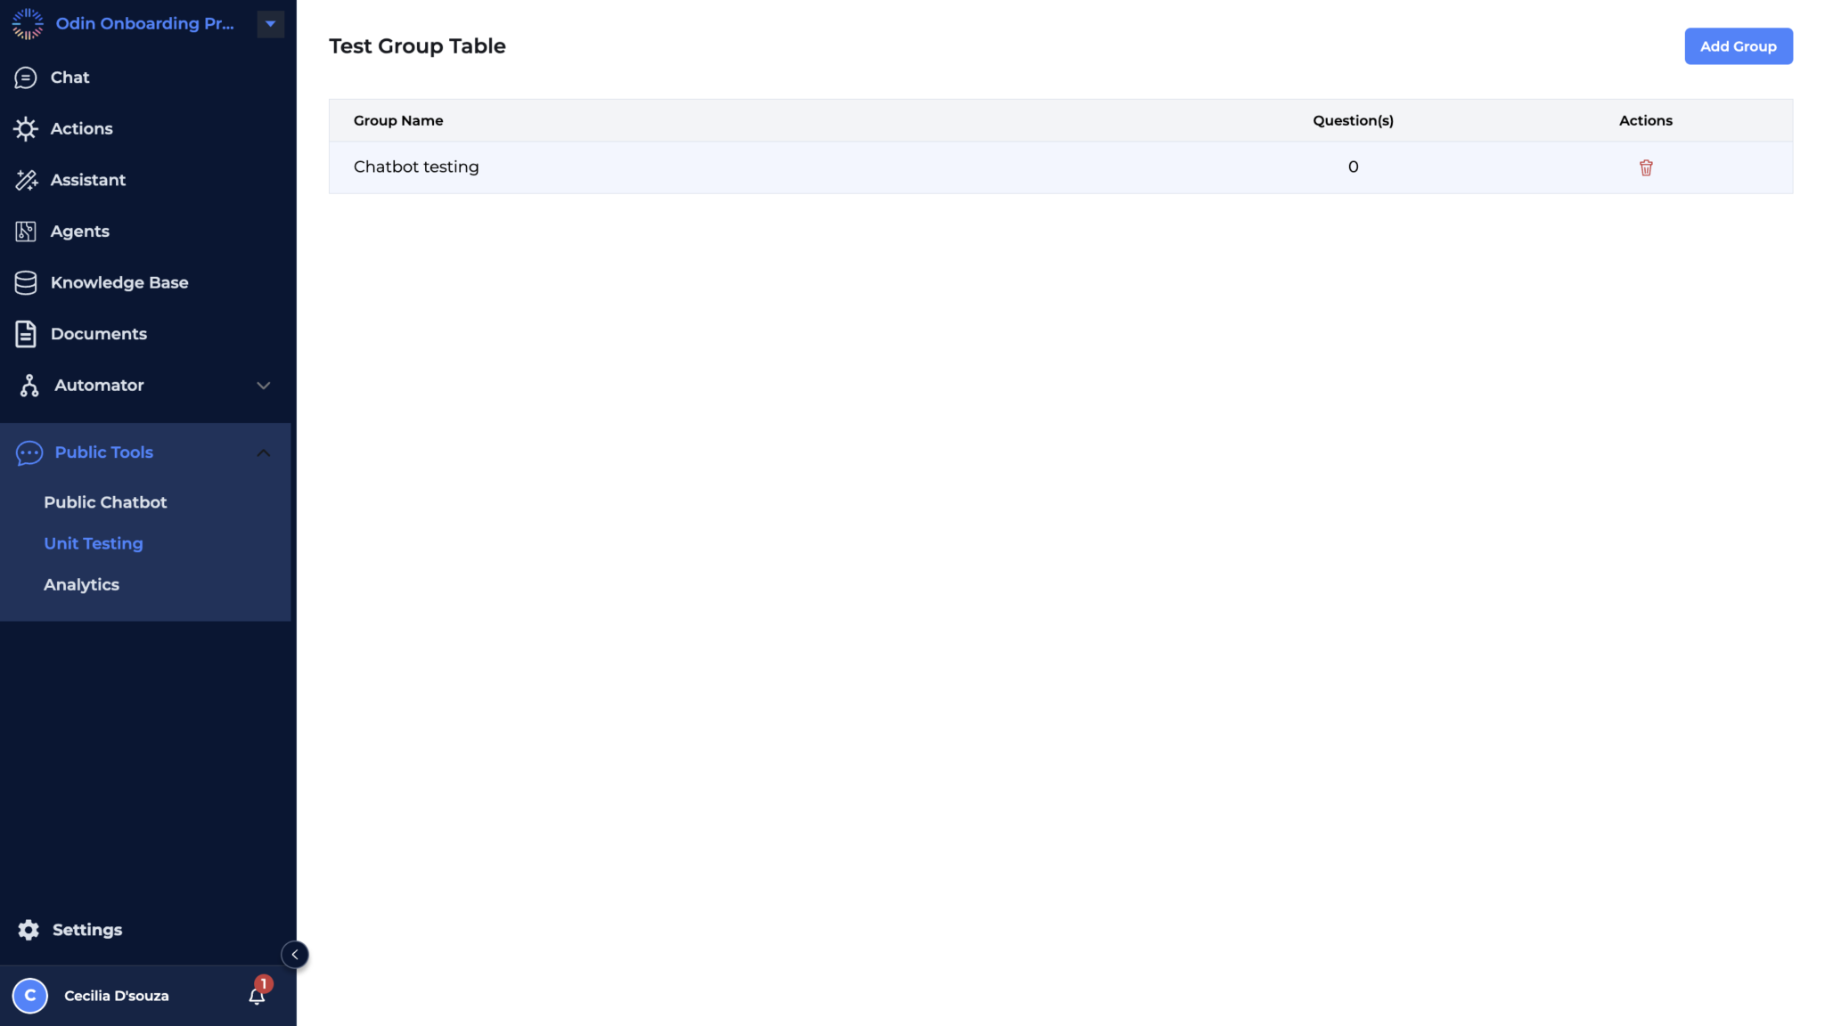Click the Documents file icon
This screenshot has height=1026, width=1825.
click(26, 334)
